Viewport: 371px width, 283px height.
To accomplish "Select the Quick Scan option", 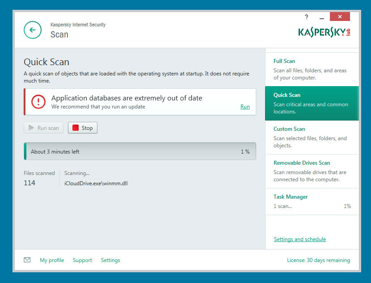I will coord(312,103).
